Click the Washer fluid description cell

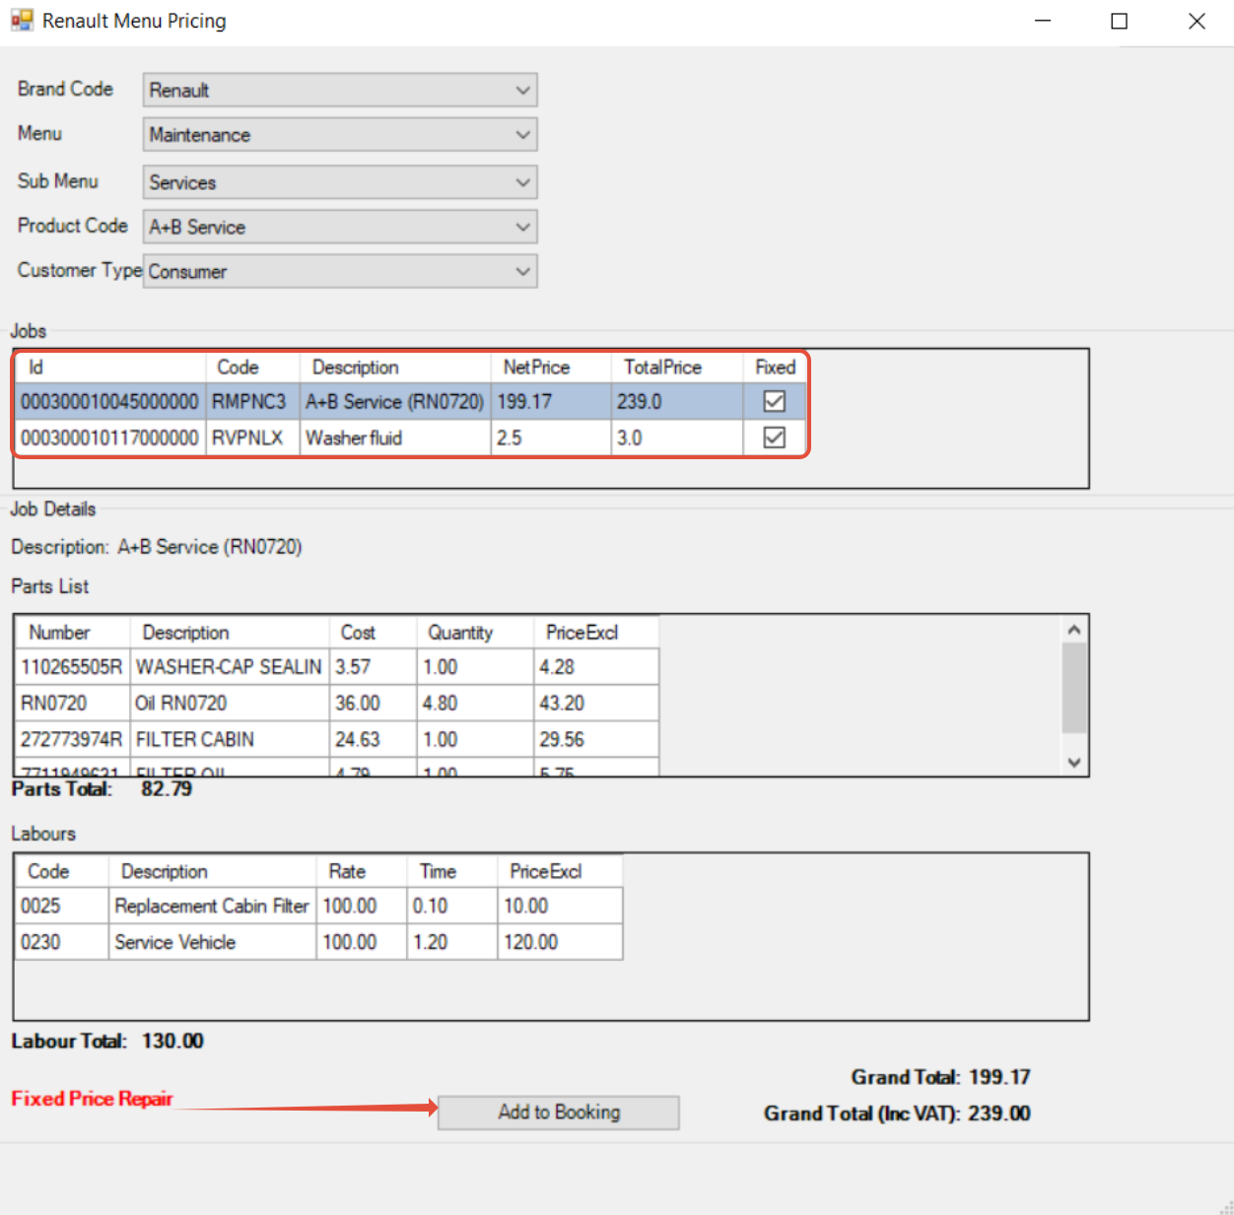395,438
